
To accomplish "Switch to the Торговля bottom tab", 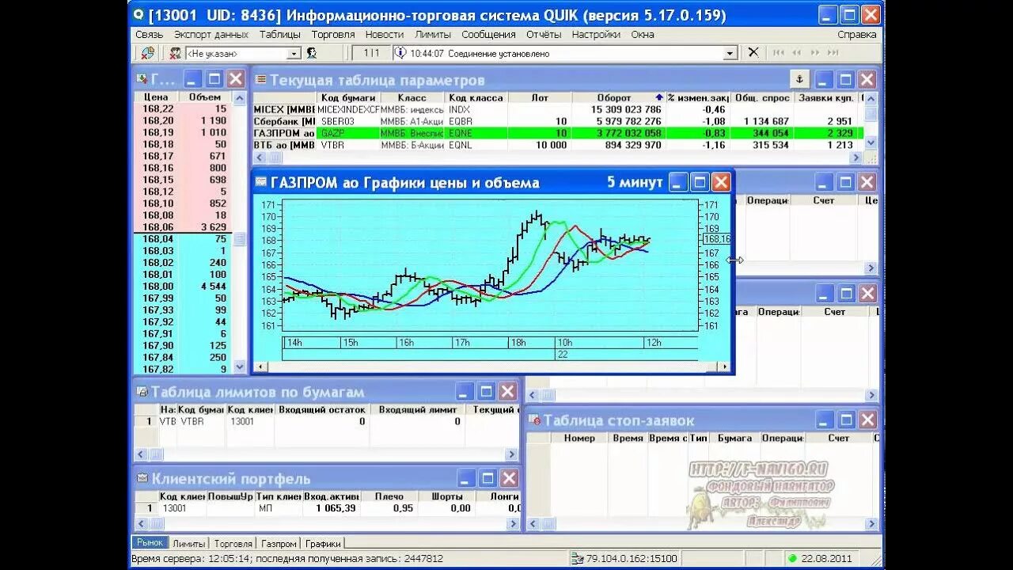I will [x=233, y=544].
